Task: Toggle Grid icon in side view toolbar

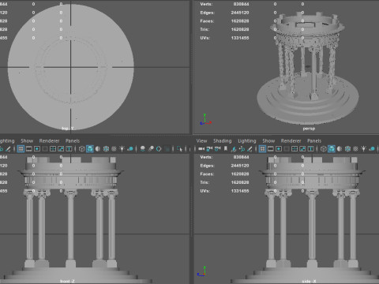Action: pos(262,149)
